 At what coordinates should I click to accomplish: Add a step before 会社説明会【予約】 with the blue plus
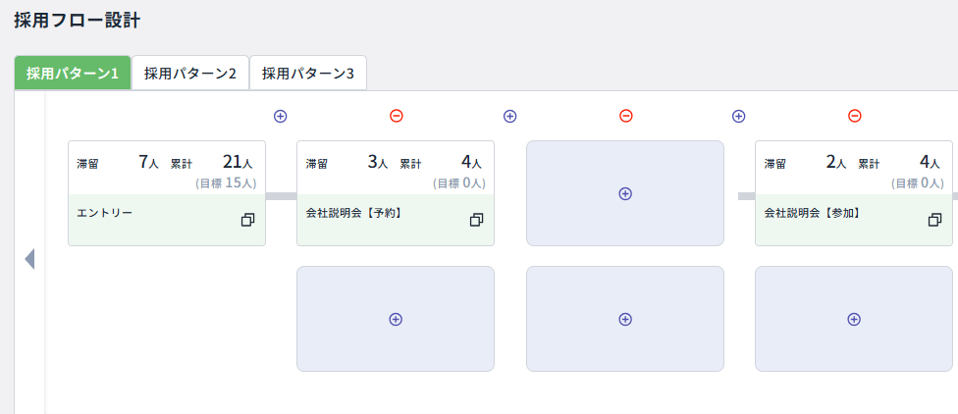click(x=281, y=116)
